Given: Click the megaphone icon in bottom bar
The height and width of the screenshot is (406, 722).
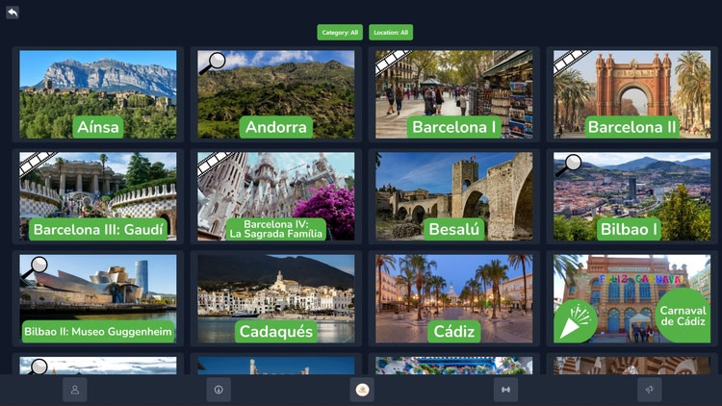Looking at the screenshot, I should coord(649,390).
